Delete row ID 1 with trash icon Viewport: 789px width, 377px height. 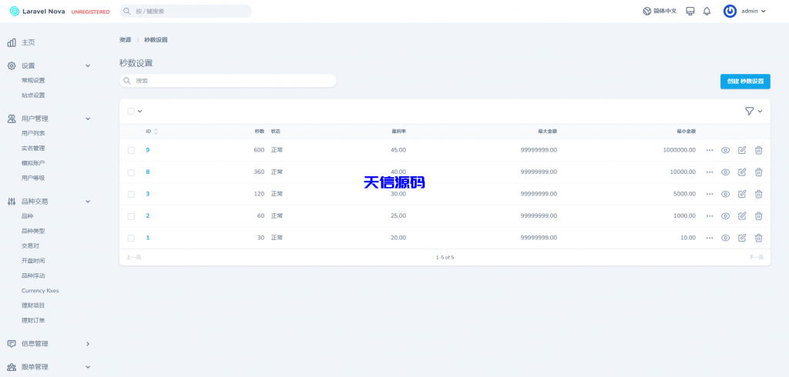coord(759,238)
